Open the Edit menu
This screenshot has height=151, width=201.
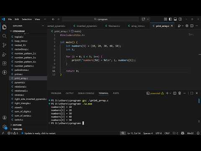[17, 19]
